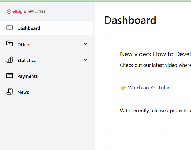
Task: Go to the News page
Action: click(x=47, y=92)
